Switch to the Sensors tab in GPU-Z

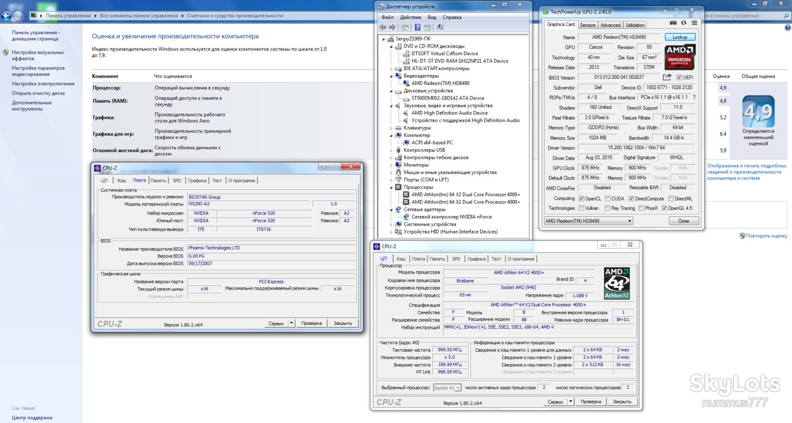point(587,25)
